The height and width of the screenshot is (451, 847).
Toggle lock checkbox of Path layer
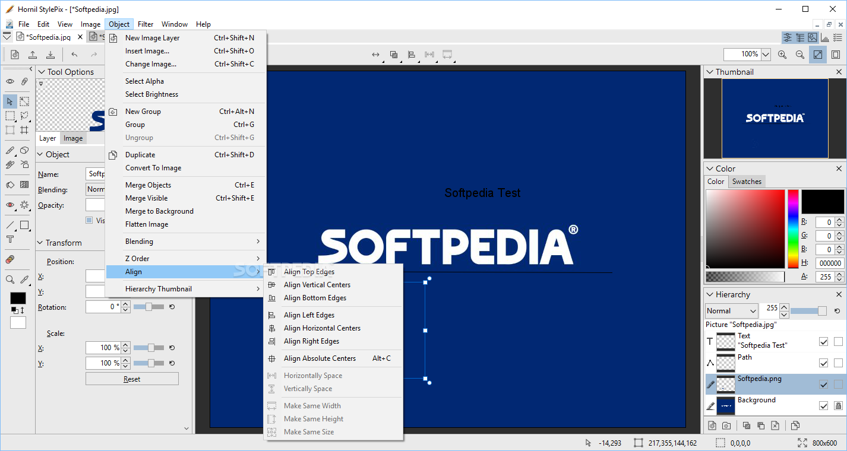coord(838,363)
